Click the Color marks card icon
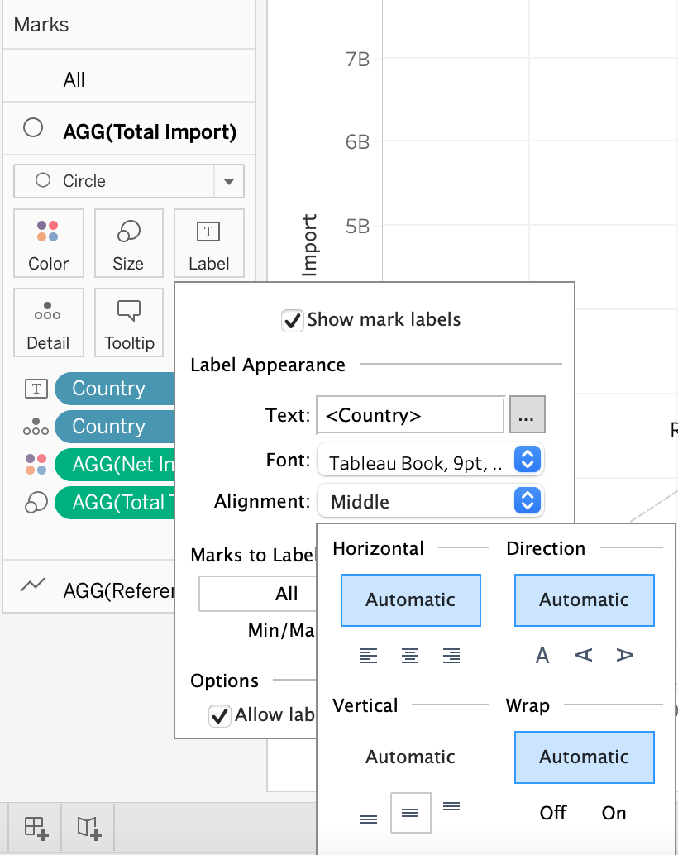The width and height of the screenshot is (678, 855). click(48, 242)
